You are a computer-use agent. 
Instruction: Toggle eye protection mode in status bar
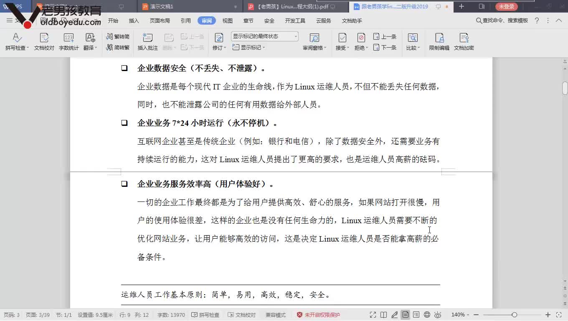tap(438, 315)
